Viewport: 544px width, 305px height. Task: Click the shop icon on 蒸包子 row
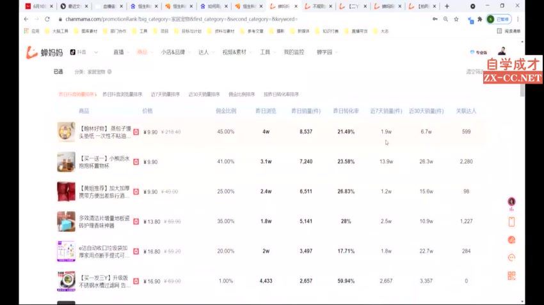pyautogui.click(x=136, y=132)
